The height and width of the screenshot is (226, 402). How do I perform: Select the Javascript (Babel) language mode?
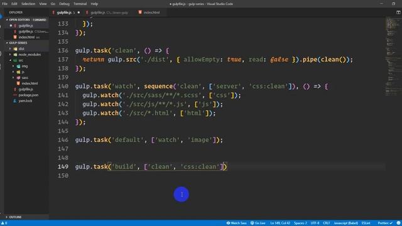point(345,223)
